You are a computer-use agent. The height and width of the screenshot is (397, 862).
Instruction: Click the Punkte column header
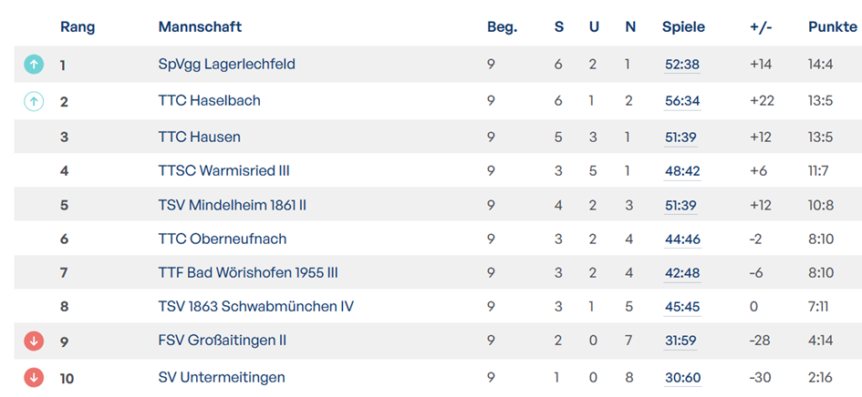click(x=832, y=27)
